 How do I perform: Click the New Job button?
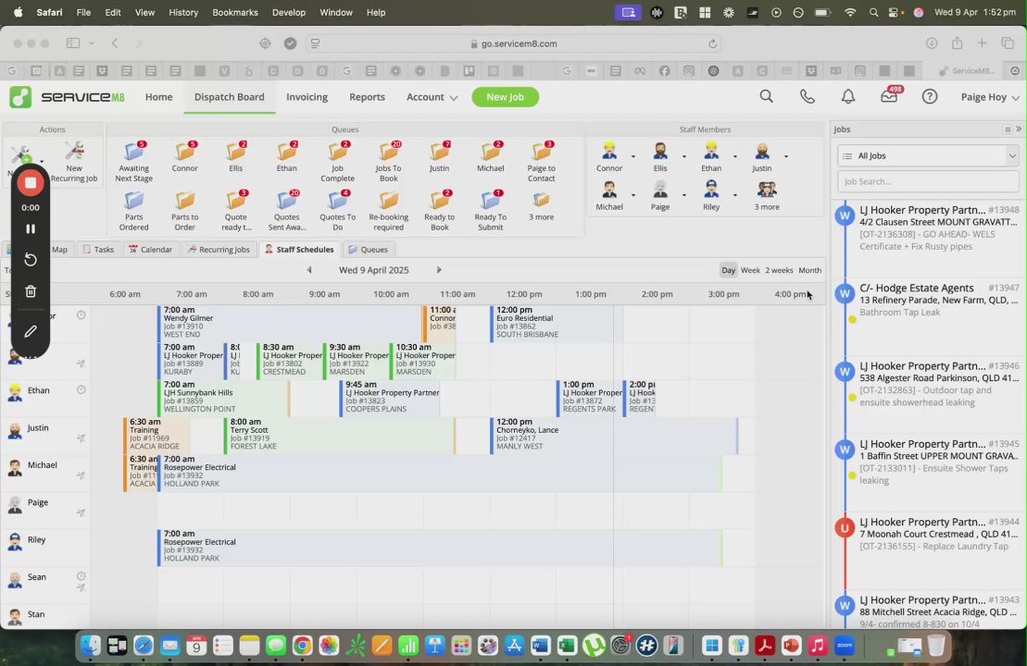click(505, 97)
